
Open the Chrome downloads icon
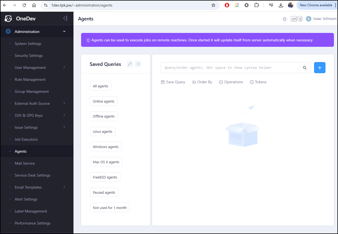click(281, 5)
